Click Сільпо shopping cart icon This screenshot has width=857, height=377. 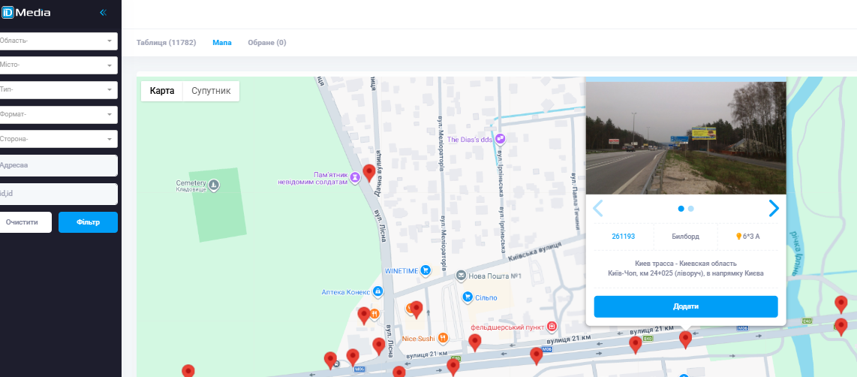[x=468, y=297]
